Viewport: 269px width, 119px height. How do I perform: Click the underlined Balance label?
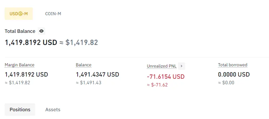(83, 65)
